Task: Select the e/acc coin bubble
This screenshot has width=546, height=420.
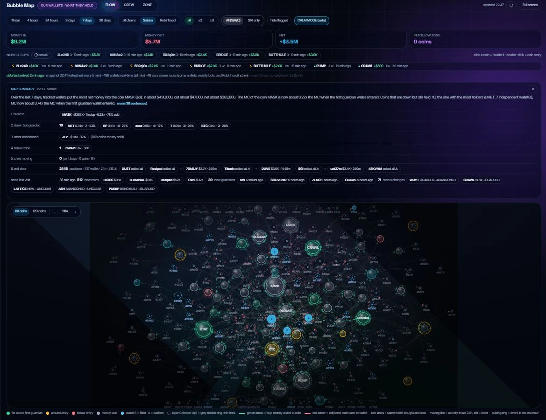Action: click(275, 286)
